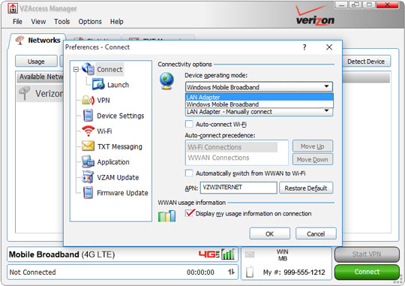Select Firmware Update in the preferences tree
Viewport: 405px width, 286px height.
click(x=122, y=193)
